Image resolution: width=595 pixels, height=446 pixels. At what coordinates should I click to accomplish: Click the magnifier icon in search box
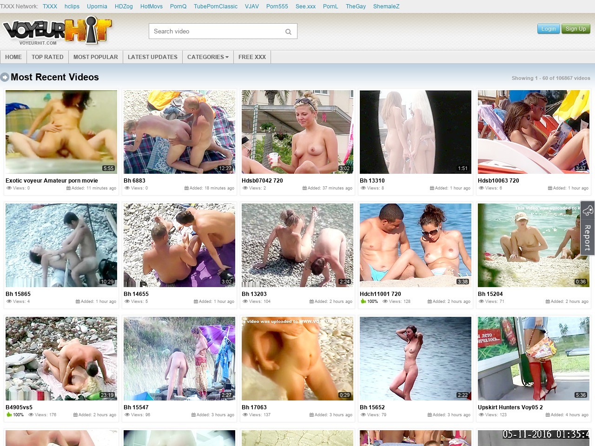pos(288,32)
